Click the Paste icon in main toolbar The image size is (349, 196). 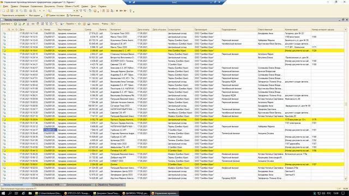(x=26, y=11)
